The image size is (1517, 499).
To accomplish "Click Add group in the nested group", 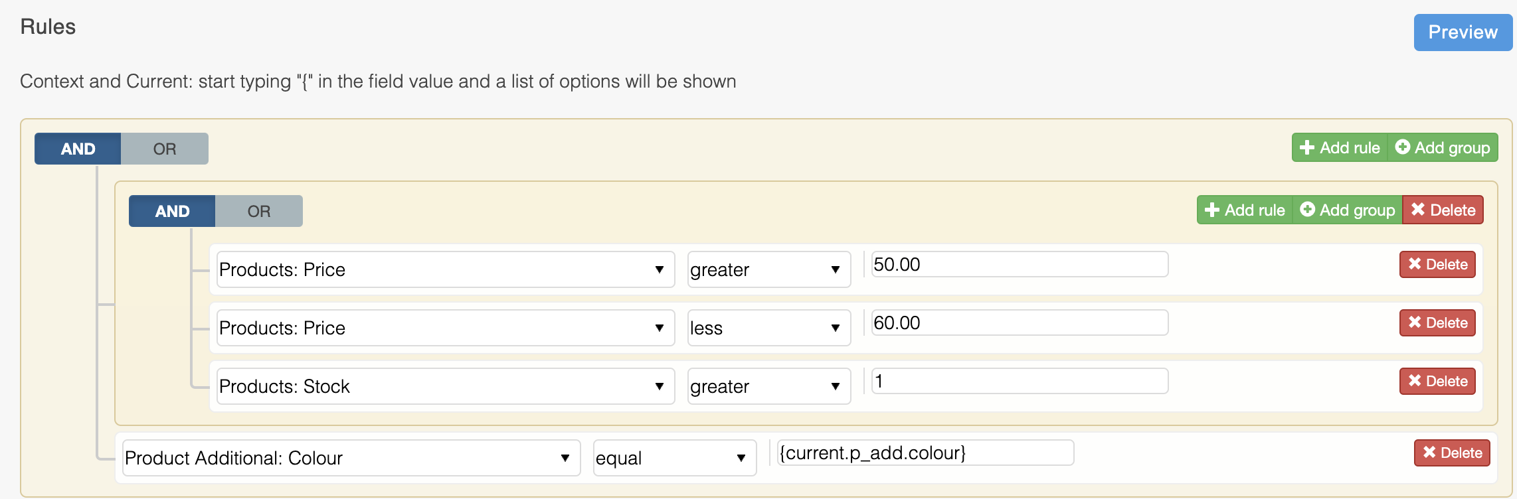I will pos(1348,210).
